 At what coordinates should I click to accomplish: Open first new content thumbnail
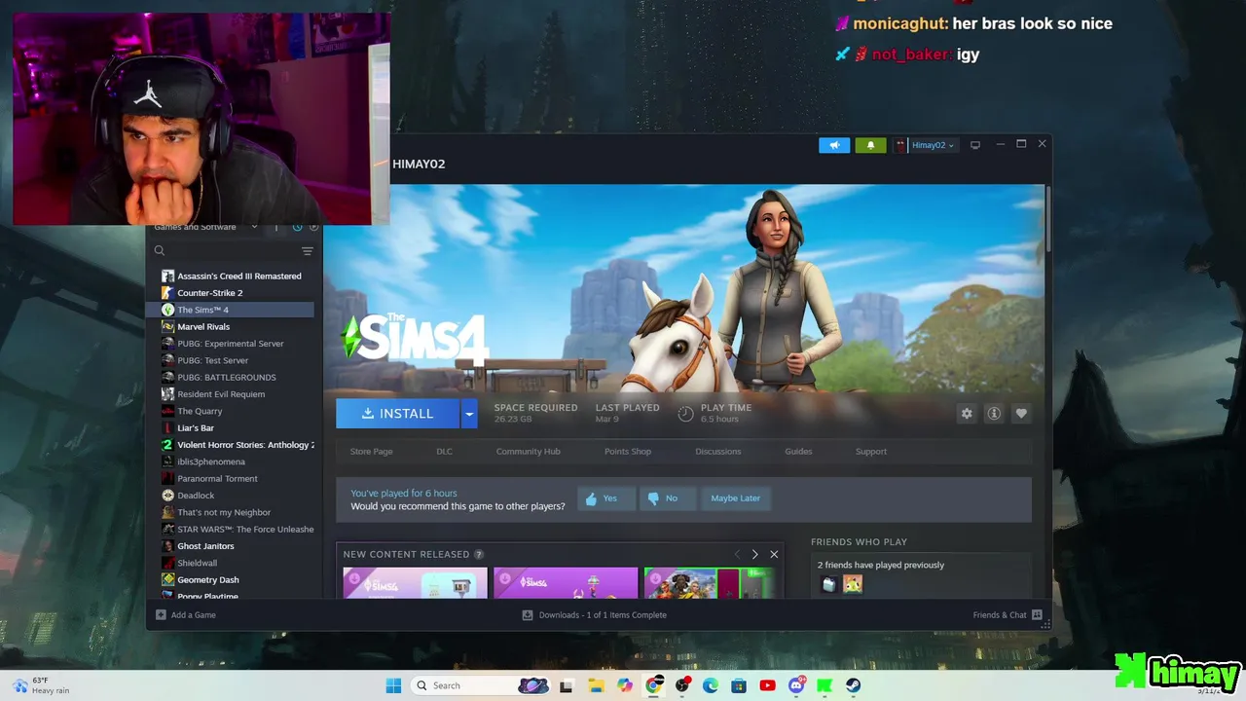pos(415,583)
